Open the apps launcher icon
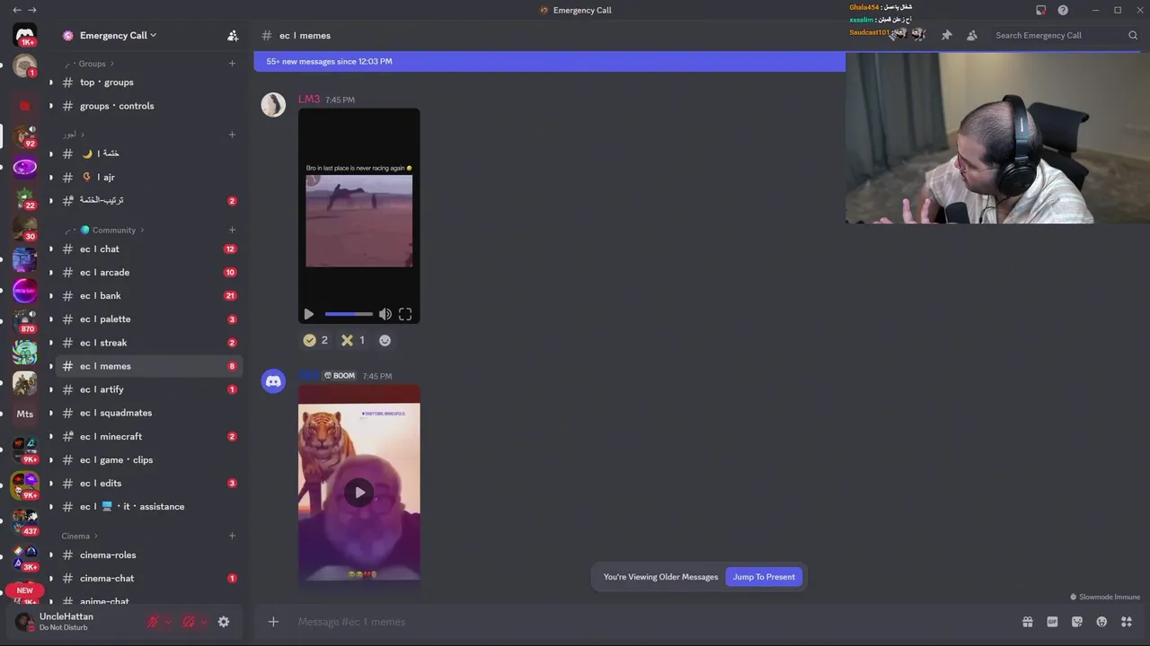This screenshot has width=1150, height=646. click(1126, 622)
